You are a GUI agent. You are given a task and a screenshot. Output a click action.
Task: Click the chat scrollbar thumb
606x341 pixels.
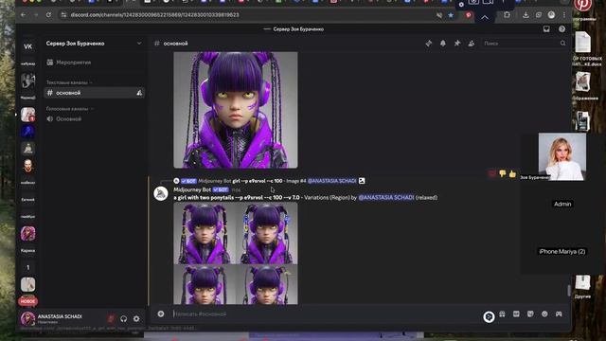(568, 291)
